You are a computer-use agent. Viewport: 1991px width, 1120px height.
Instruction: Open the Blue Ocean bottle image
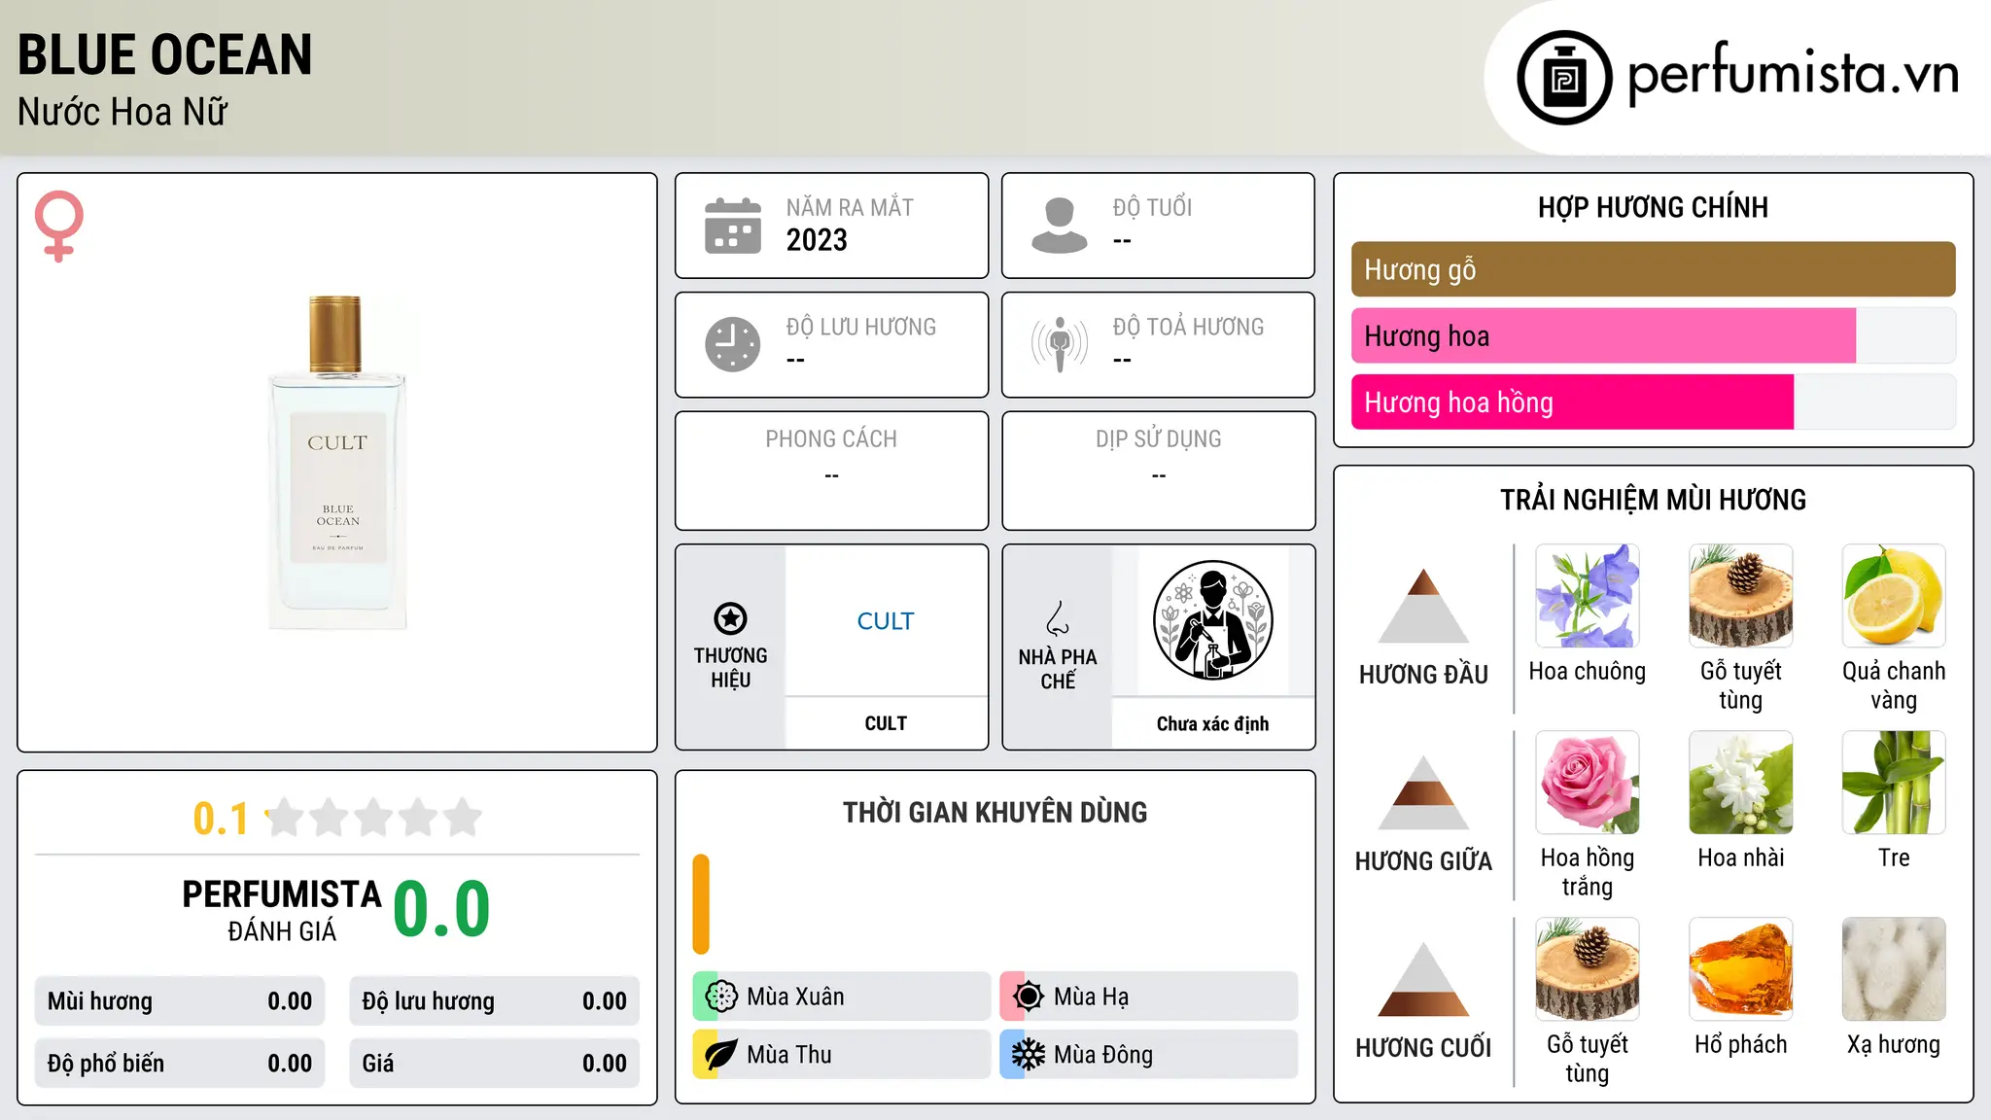pos(337,463)
